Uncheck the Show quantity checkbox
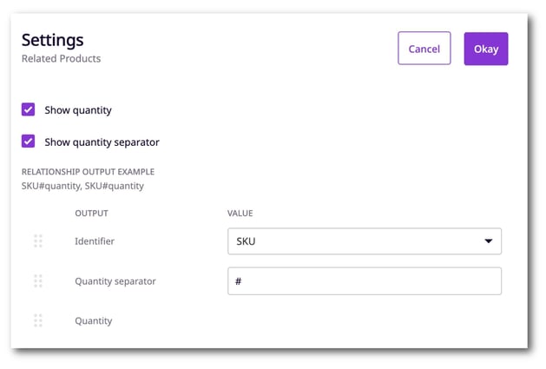This screenshot has height=369, width=546. 28,109
